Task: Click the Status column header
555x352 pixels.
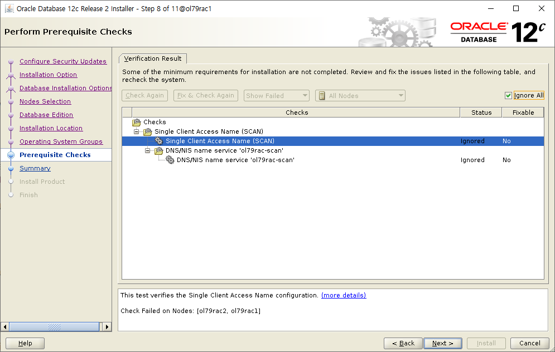Action: 481,113
